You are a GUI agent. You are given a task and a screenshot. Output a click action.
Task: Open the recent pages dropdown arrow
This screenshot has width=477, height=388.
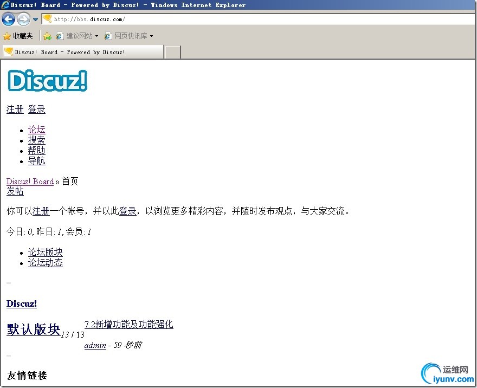pyautogui.click(x=35, y=20)
